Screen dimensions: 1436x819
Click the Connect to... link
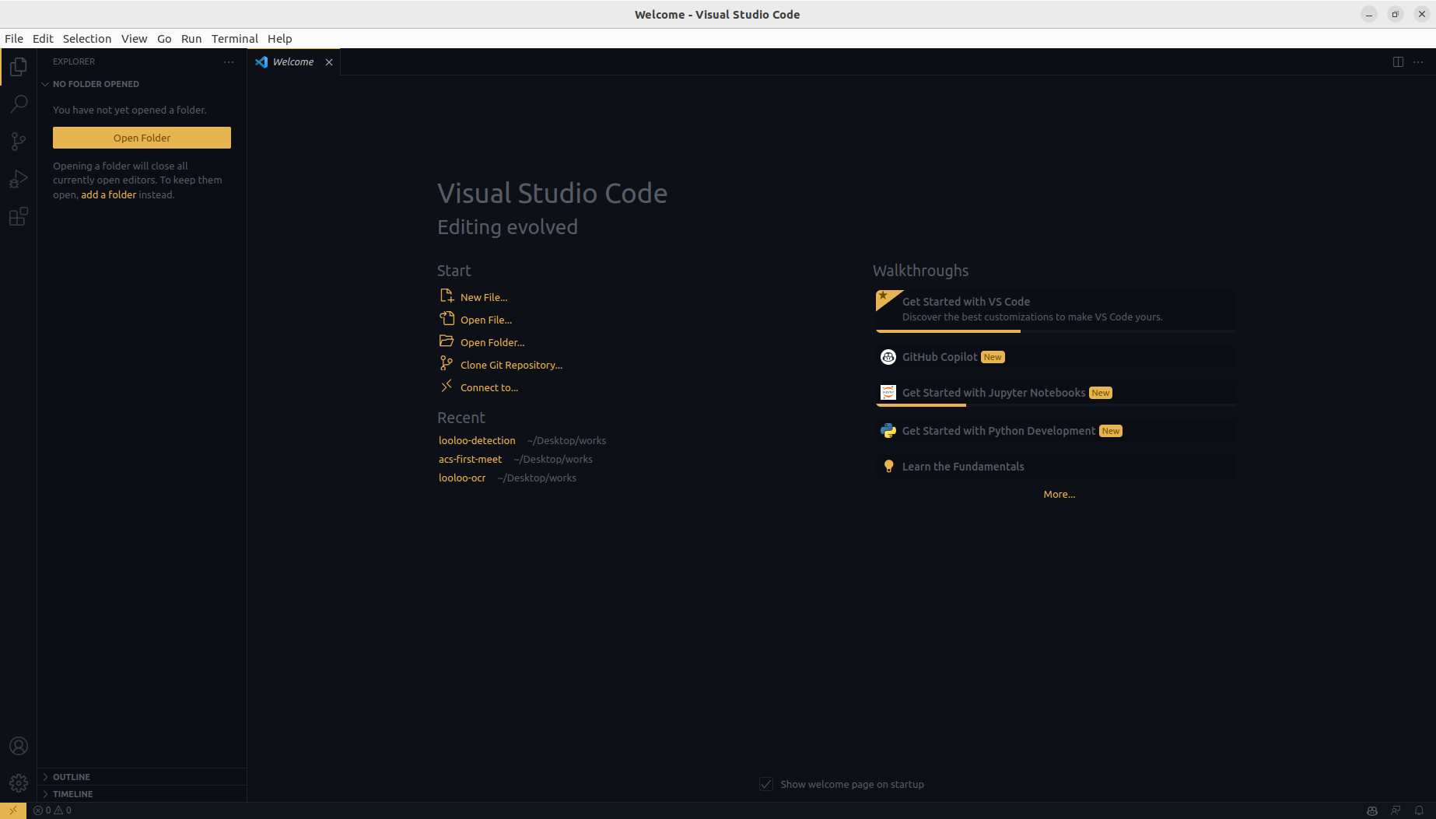489,387
